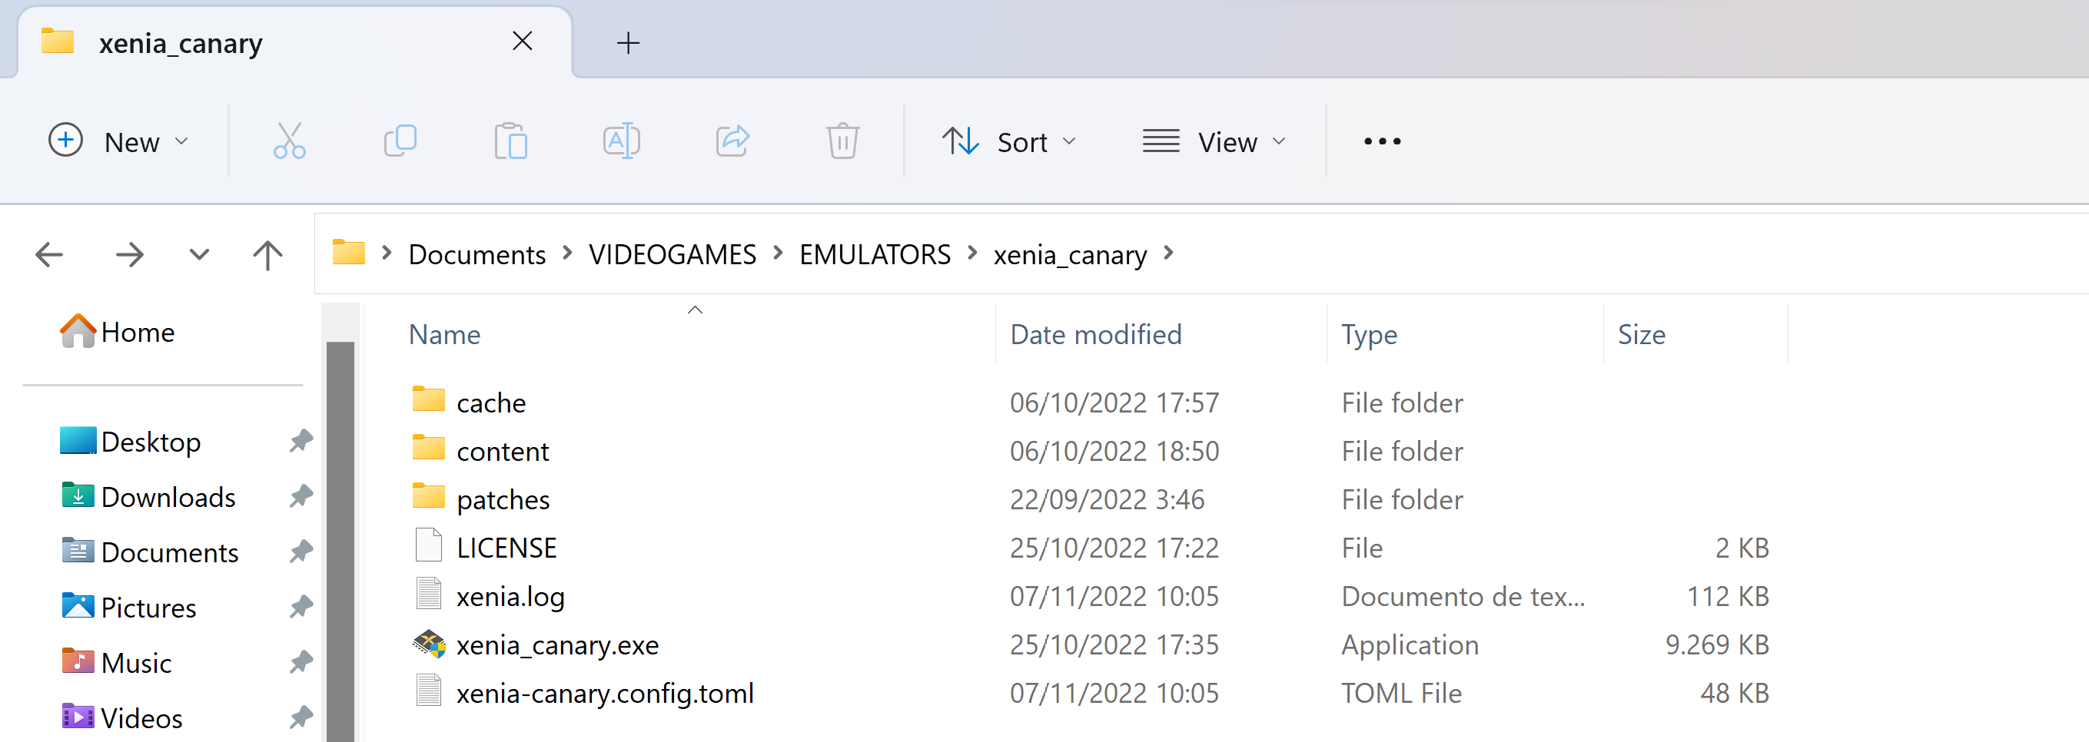2089x742 pixels.
Task: Expand chevron after VIDEOGAMES in path
Action: click(x=779, y=253)
